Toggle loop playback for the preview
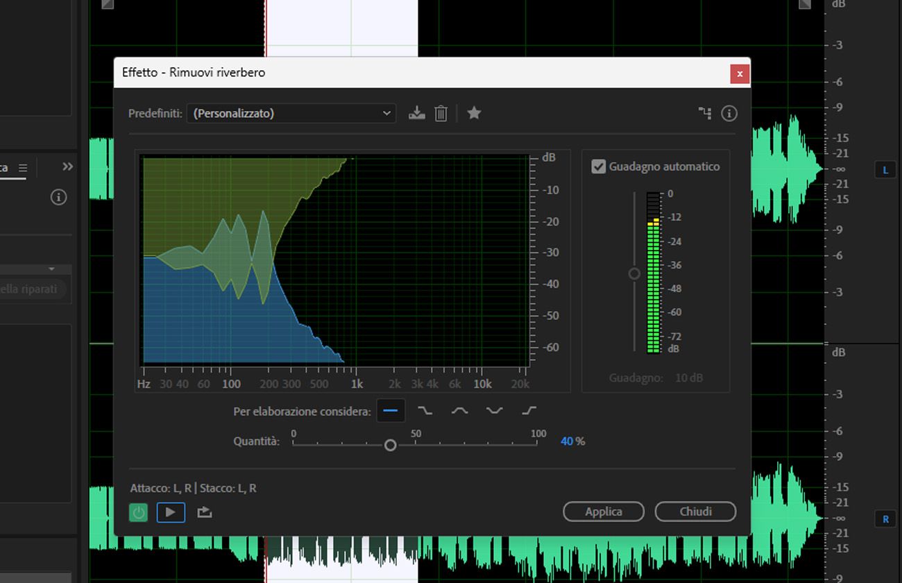Viewport: 902px width, 583px height. pyautogui.click(x=204, y=512)
